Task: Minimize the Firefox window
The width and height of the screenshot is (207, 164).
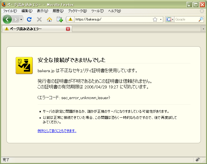Action: 189,5
